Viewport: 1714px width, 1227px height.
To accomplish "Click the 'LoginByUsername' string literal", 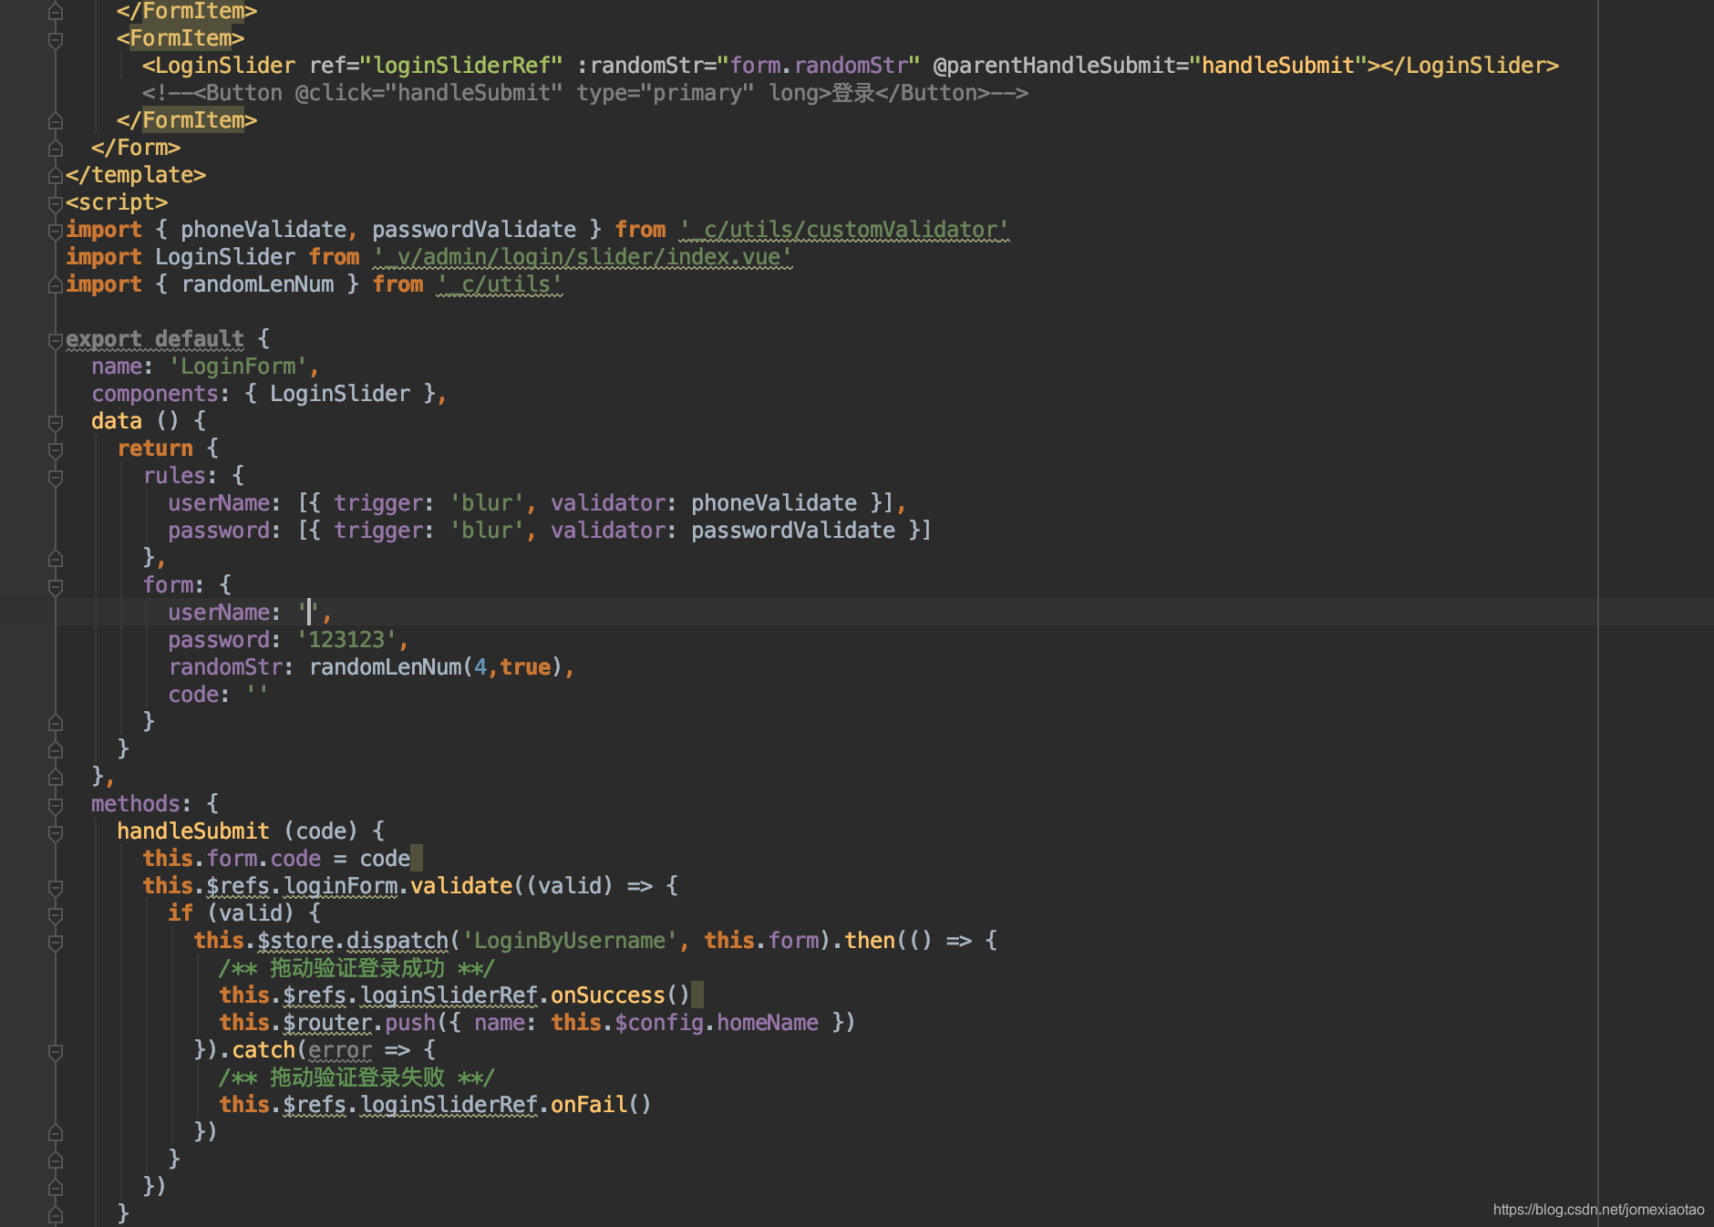I will pos(571,941).
